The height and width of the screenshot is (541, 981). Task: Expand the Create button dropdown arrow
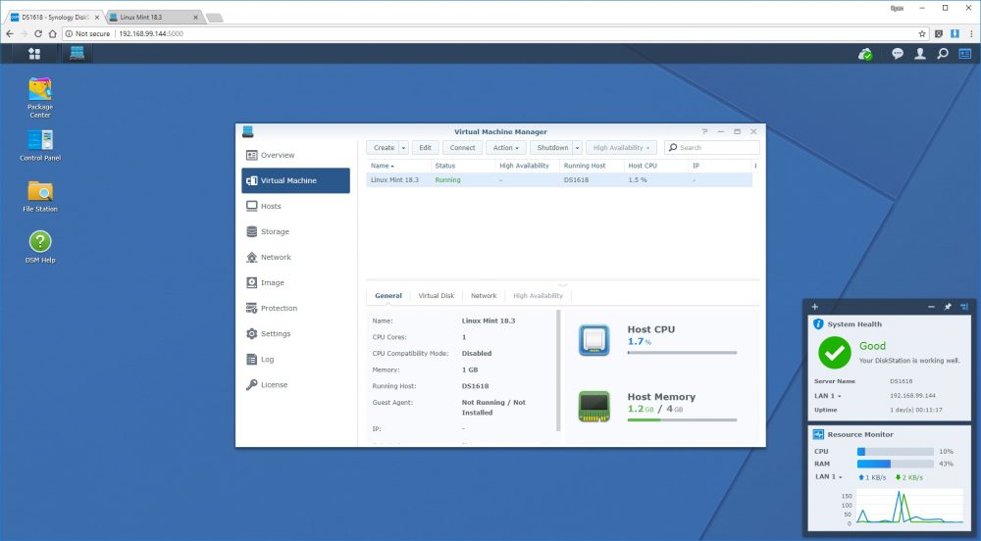pos(403,148)
